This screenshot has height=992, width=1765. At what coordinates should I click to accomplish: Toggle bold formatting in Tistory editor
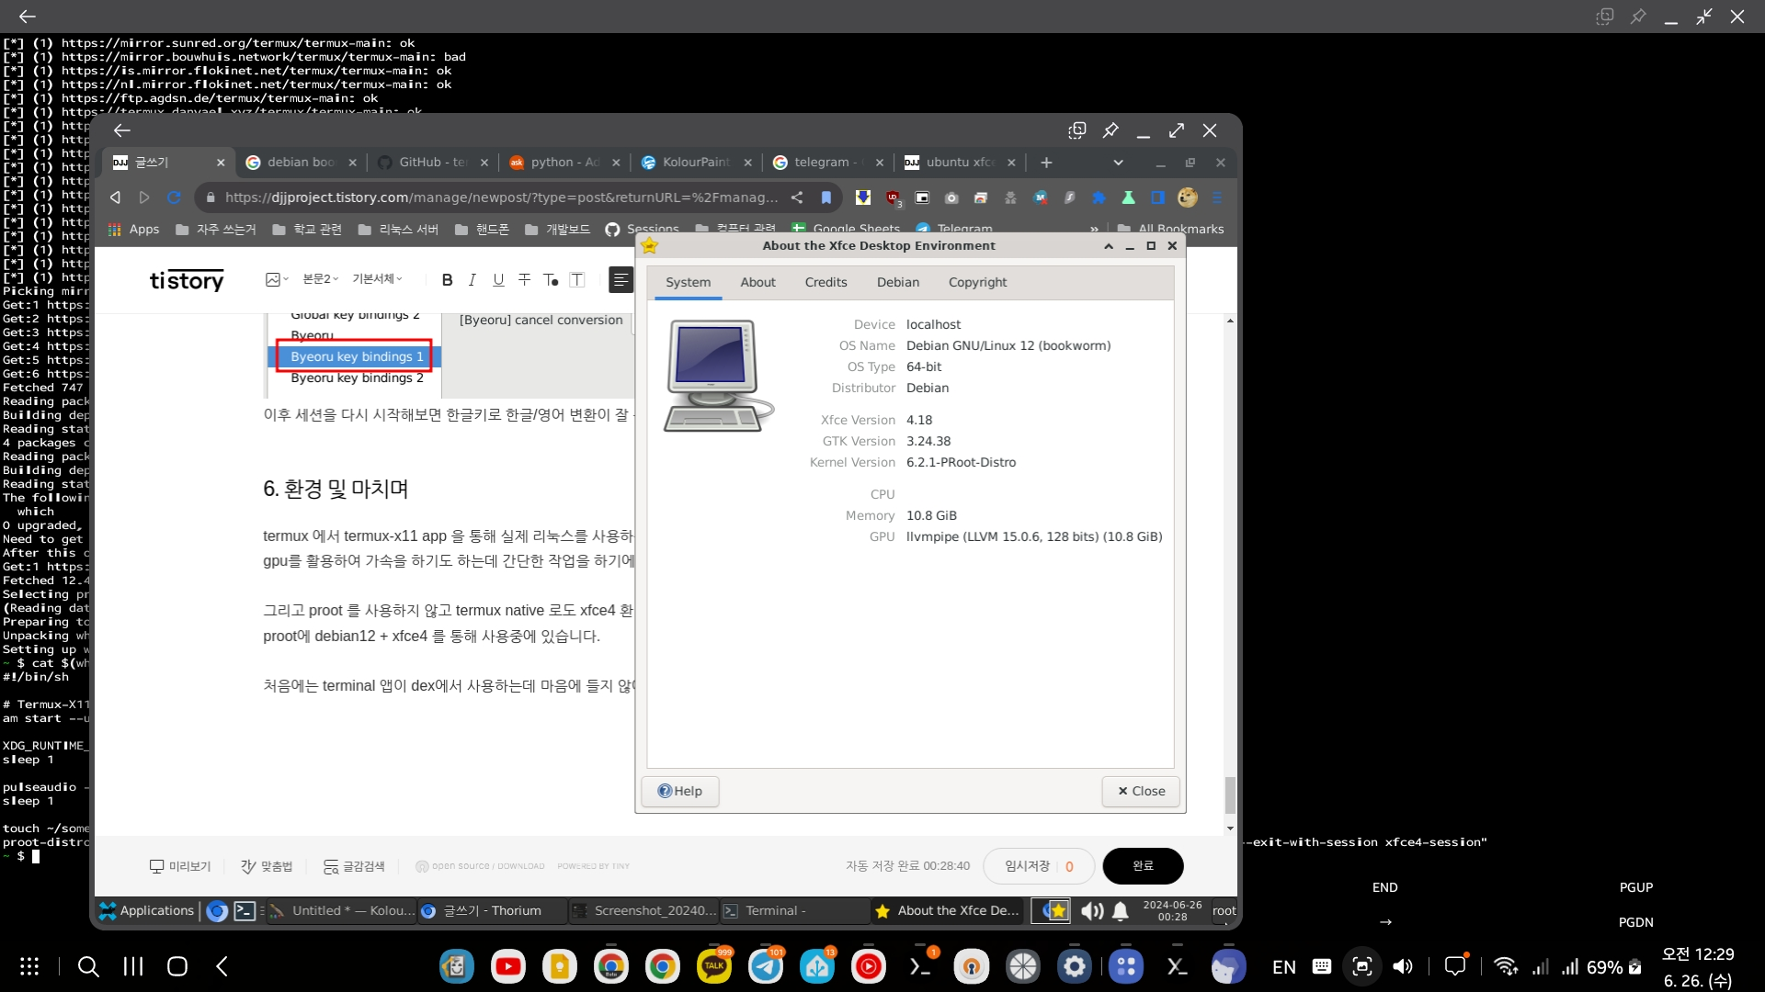(447, 280)
